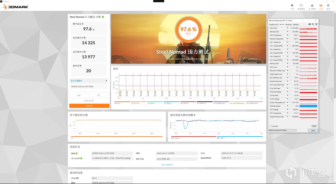Image resolution: width=336 pixels, height=184 pixels.
Task: Open Board Power Draw sensor dropdown
Action: point(287,81)
